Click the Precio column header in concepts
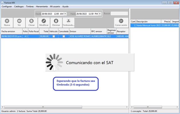Viewport: 180px width, 114px height. (x=166, y=22)
